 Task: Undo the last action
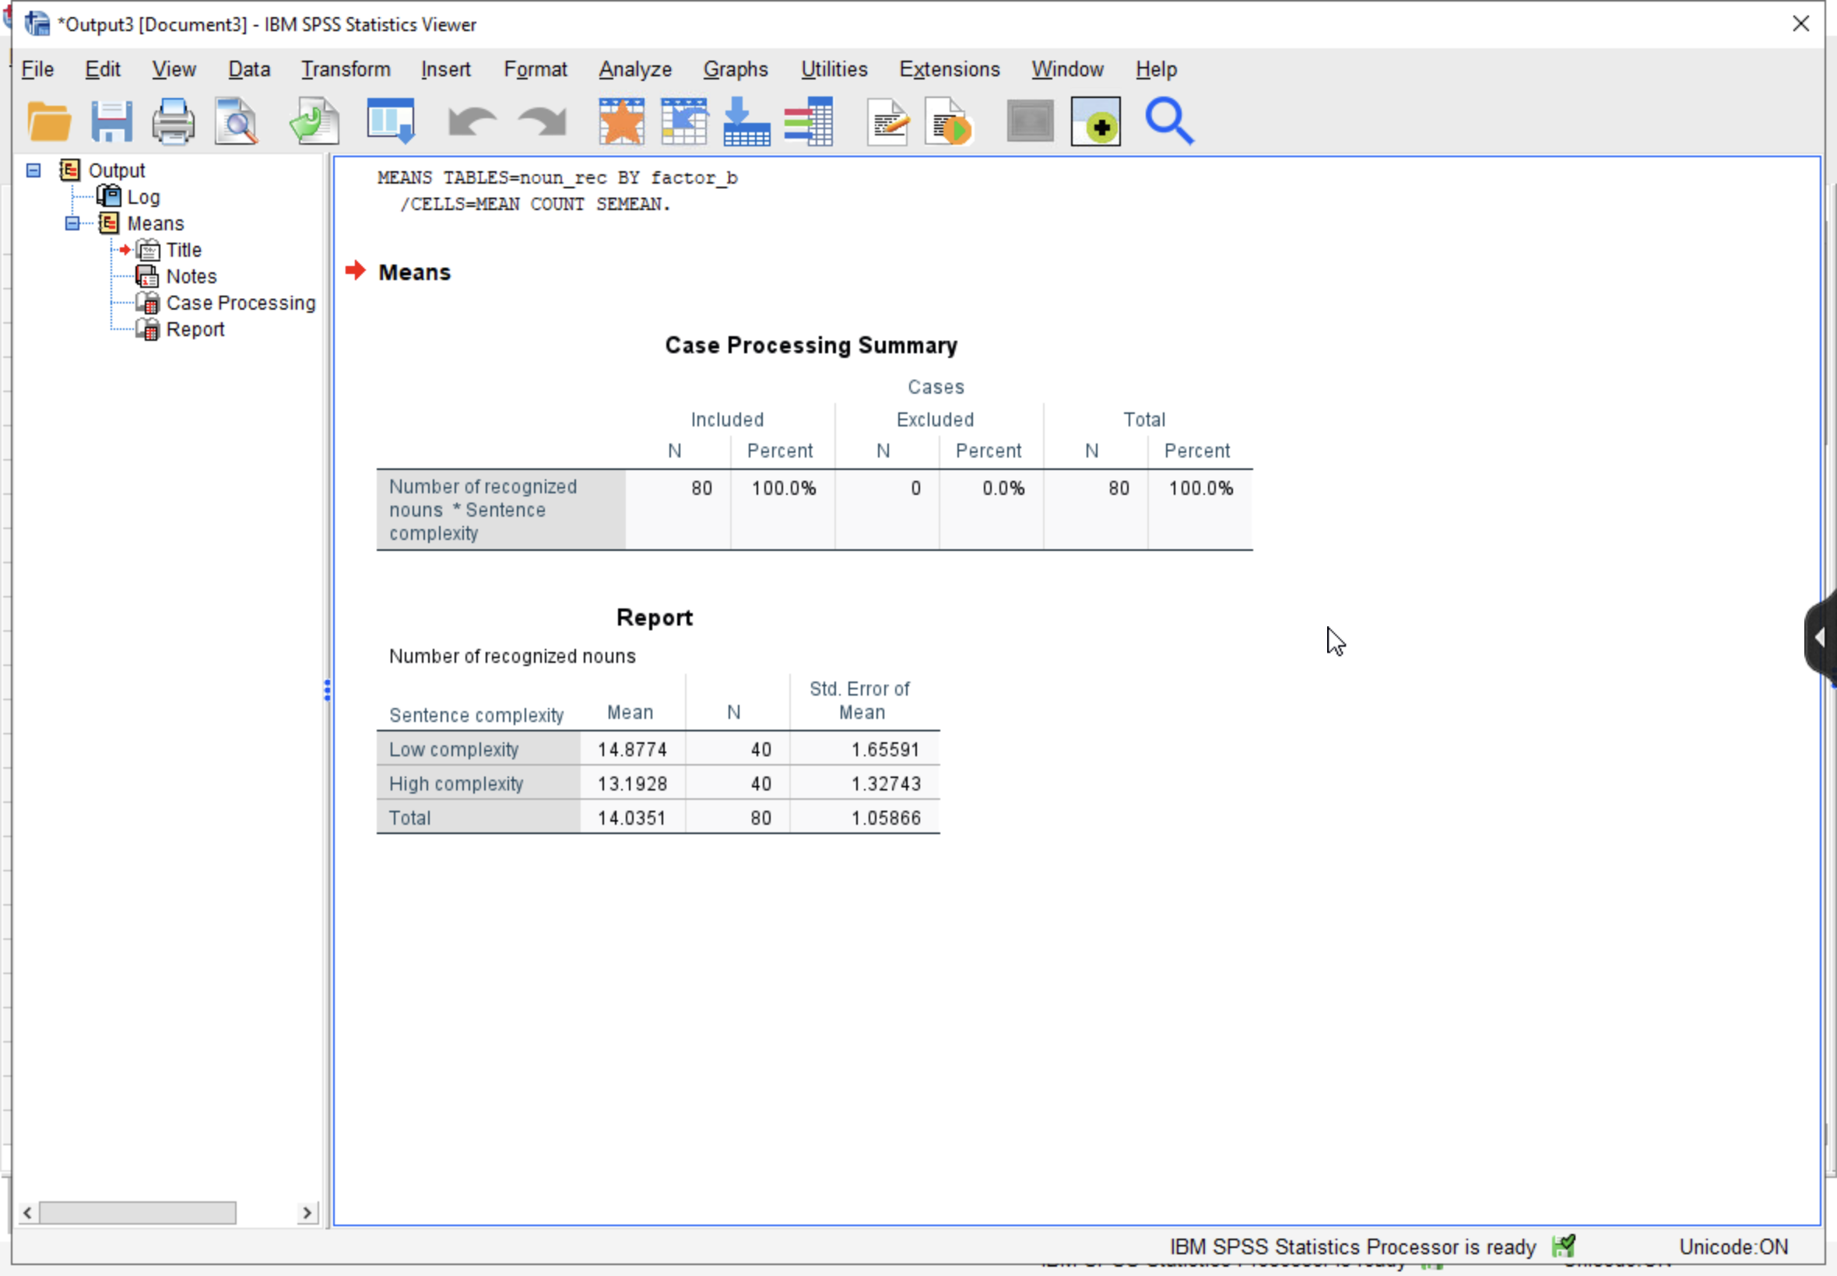[x=471, y=121]
